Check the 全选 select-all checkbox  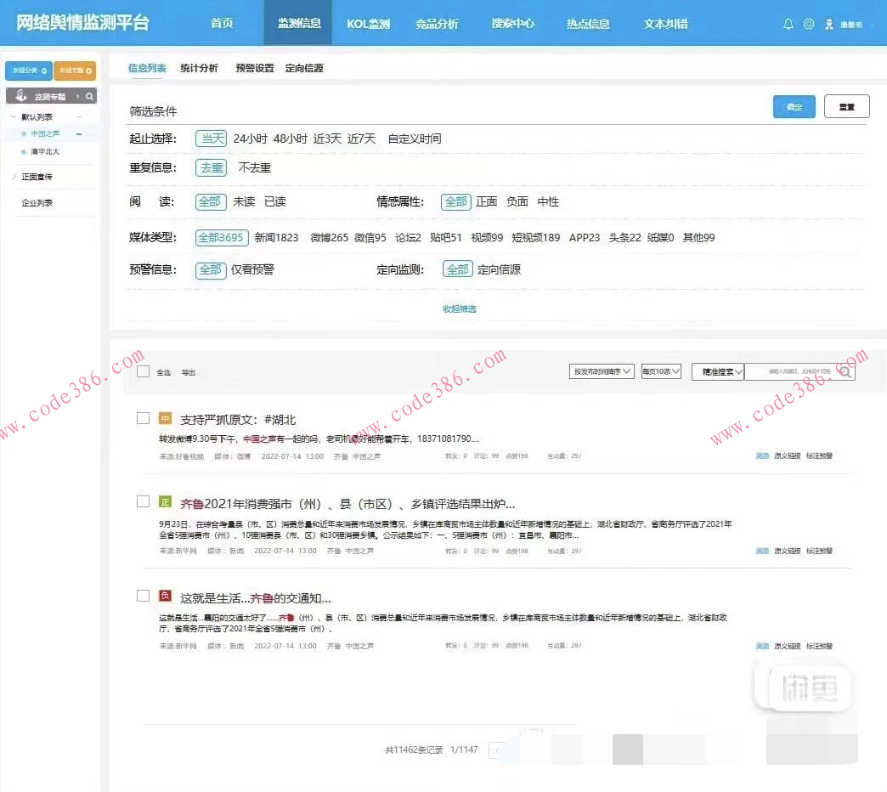143,371
